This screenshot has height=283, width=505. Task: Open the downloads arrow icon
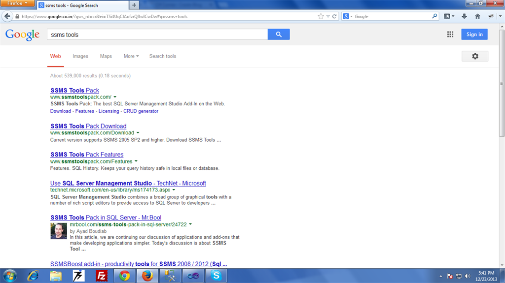[x=464, y=16]
